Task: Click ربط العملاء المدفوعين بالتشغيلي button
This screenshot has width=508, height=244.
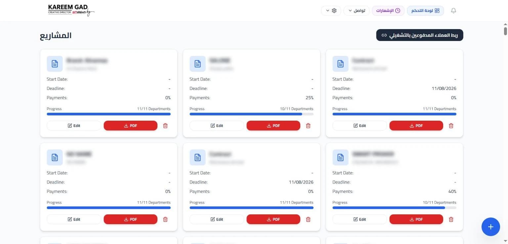Action: tap(420, 35)
